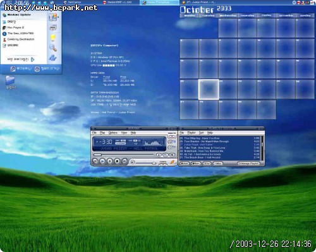Select The Beach Boys playlist track
Screen dimensions: 316x252
click(x=219, y=157)
